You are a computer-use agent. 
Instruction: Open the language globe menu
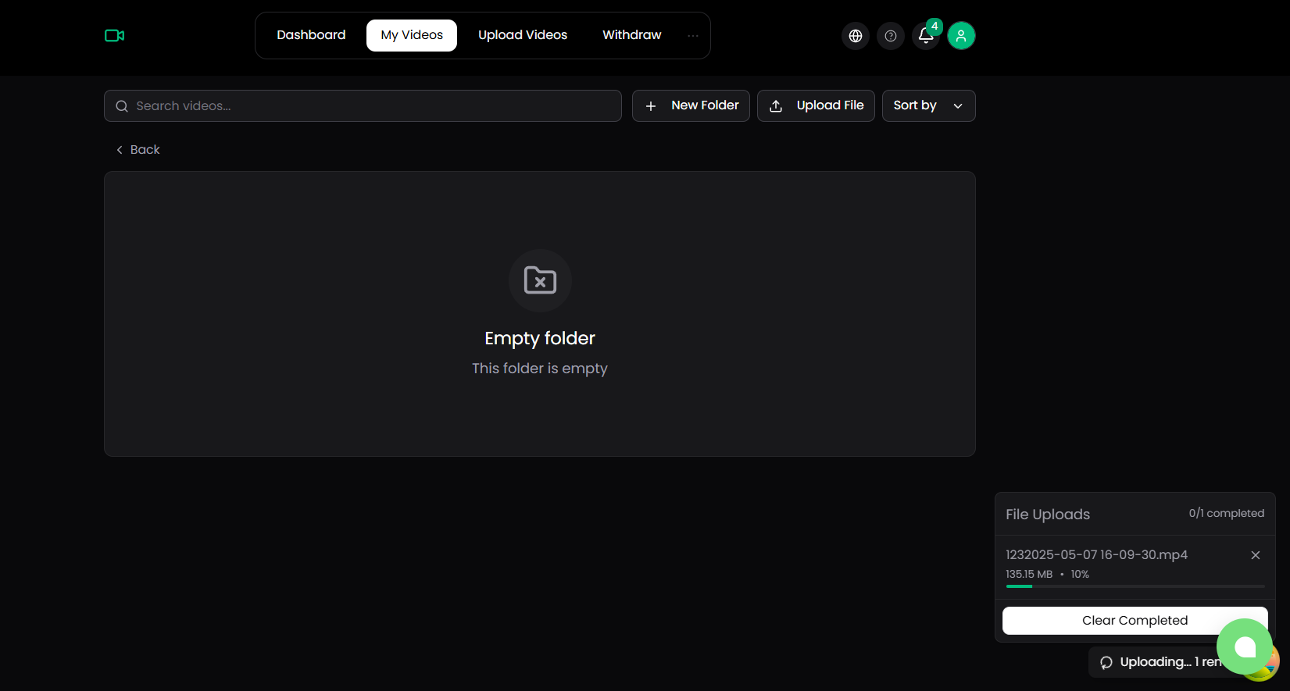click(x=856, y=36)
